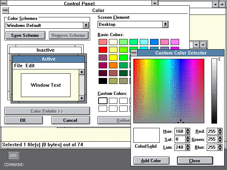Select the first custom color box
The image size is (227, 170).
(103, 101)
